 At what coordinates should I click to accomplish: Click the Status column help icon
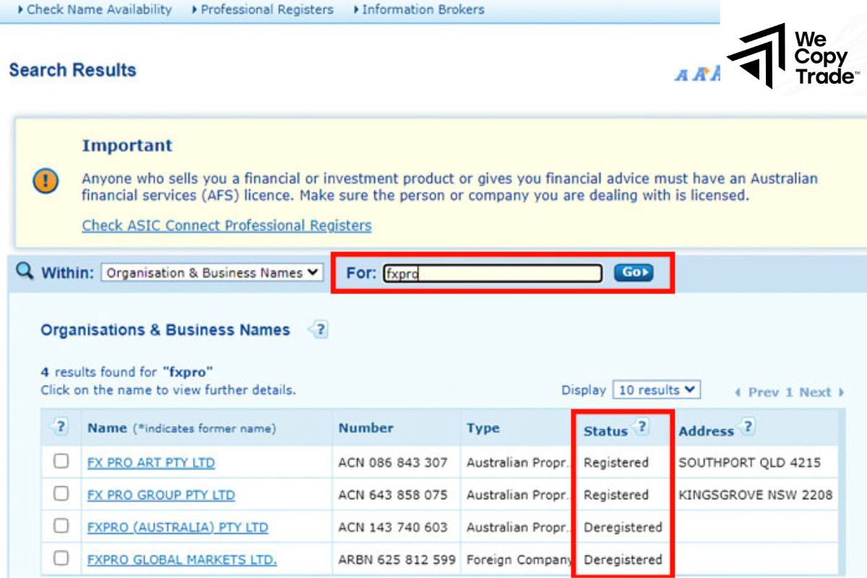pyautogui.click(x=642, y=425)
